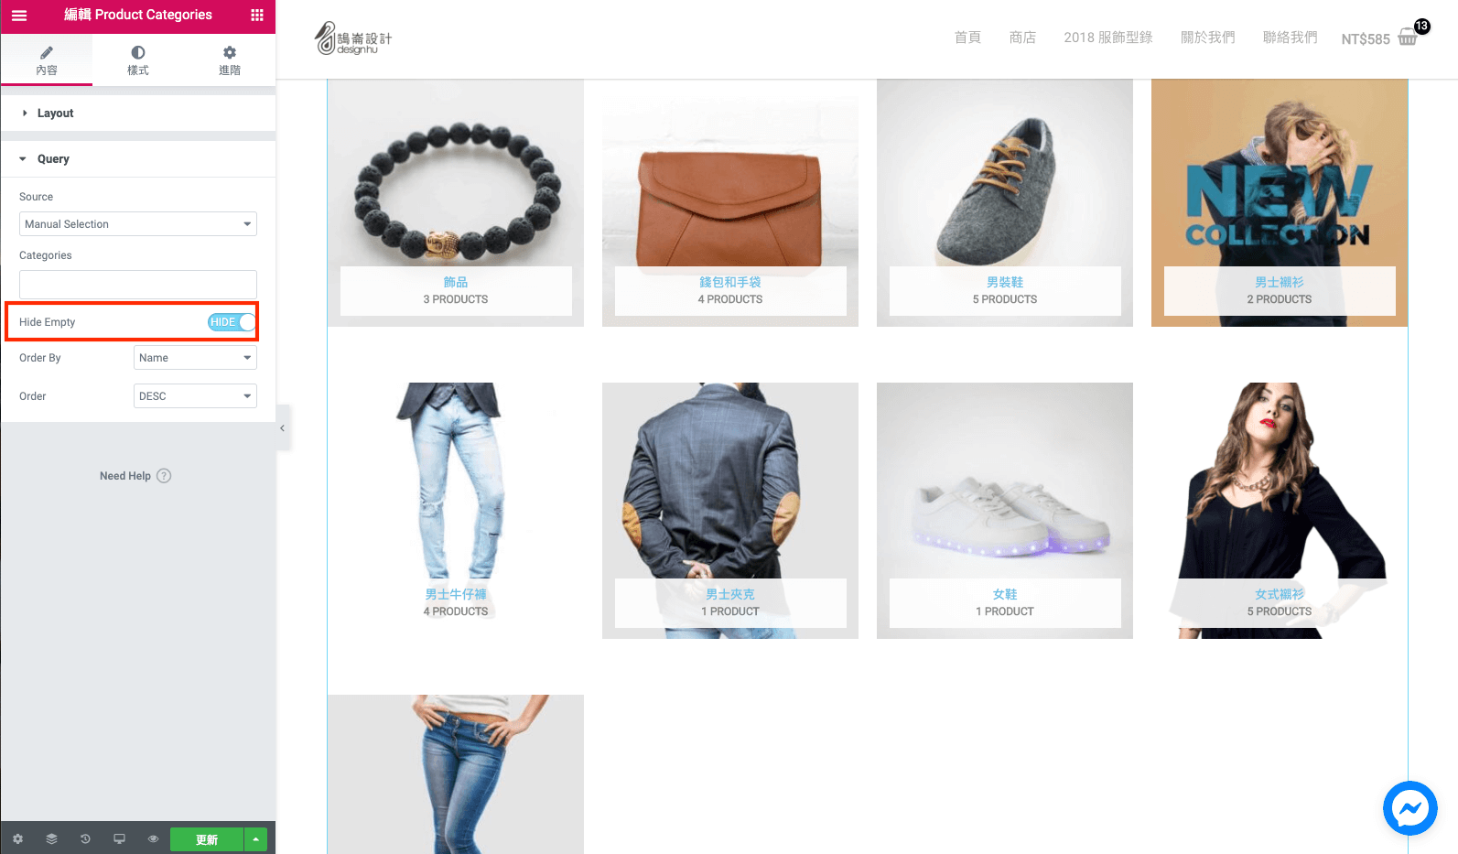Screen dimensions: 1458x854
Task: Preview changes with the eye icon
Action: (153, 838)
